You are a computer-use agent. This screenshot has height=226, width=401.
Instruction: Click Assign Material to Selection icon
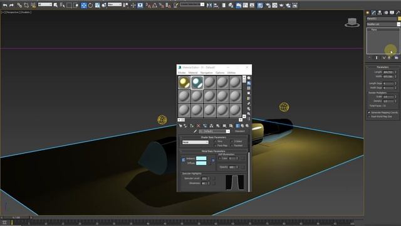point(192,126)
